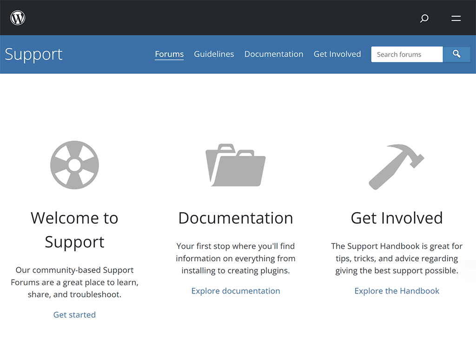Screen dimensions: 476x344
Task: Click the lifesaver ring support icon
Action: pyautogui.click(x=74, y=165)
